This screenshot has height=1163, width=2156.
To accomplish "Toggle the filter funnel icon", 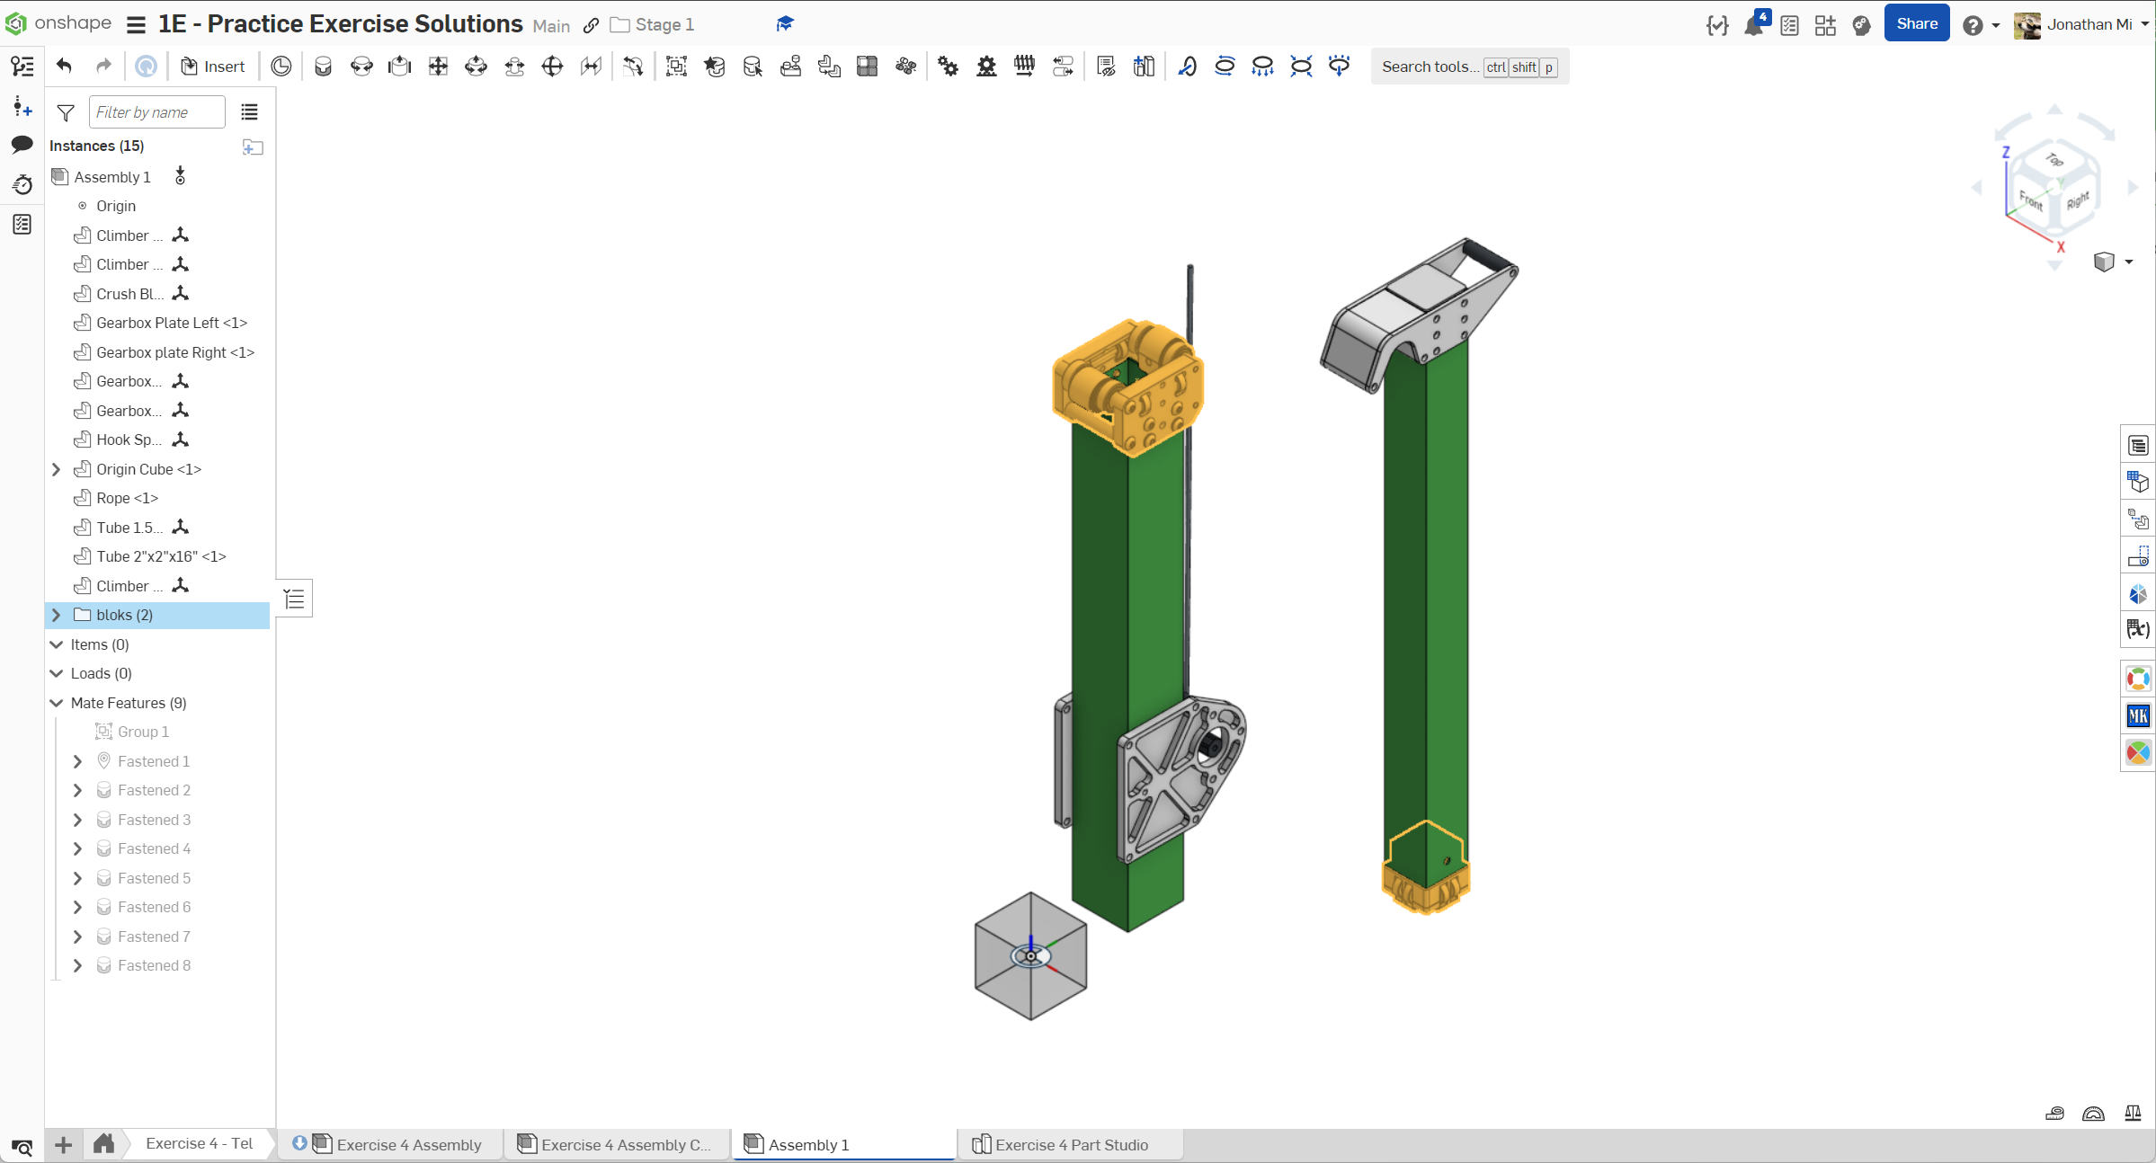I will pyautogui.click(x=66, y=112).
